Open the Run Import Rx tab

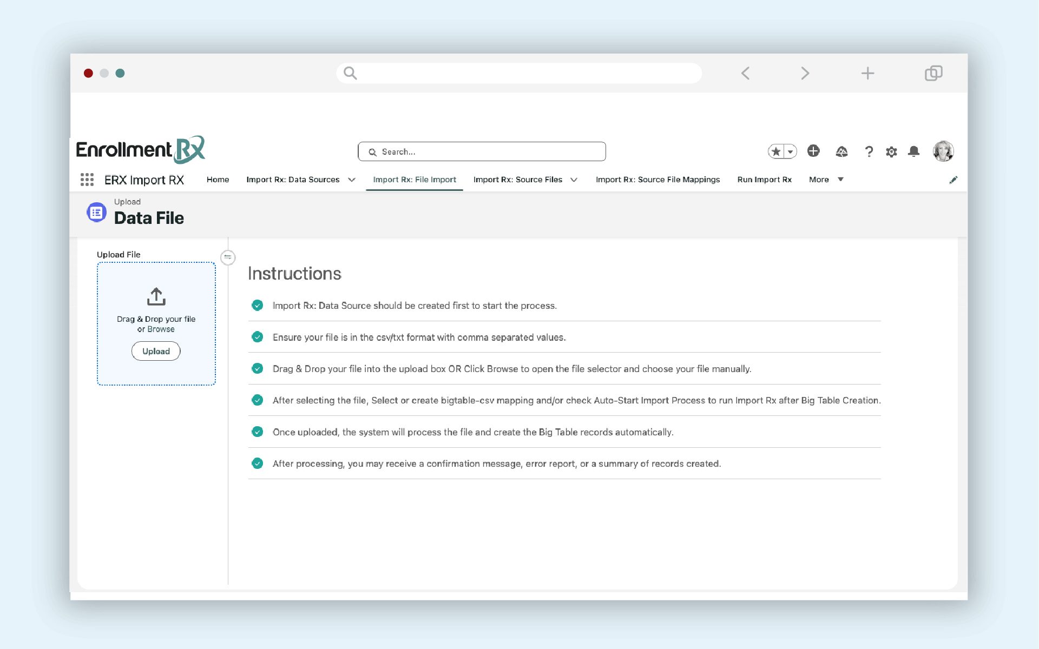(764, 180)
